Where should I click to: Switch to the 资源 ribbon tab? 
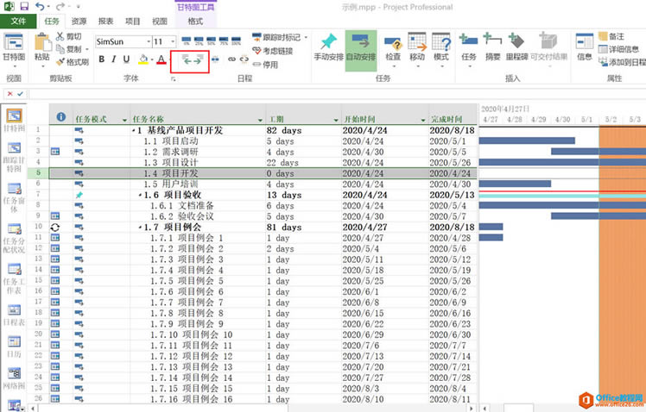79,21
